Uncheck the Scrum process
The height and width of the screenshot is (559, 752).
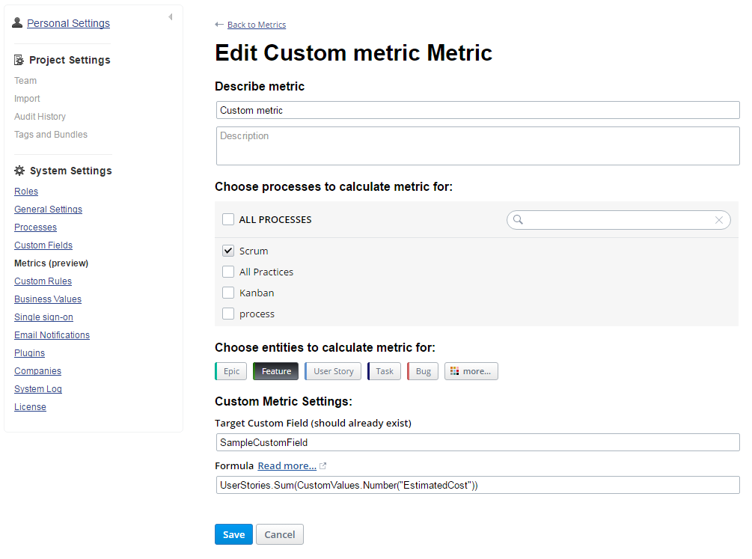(228, 251)
